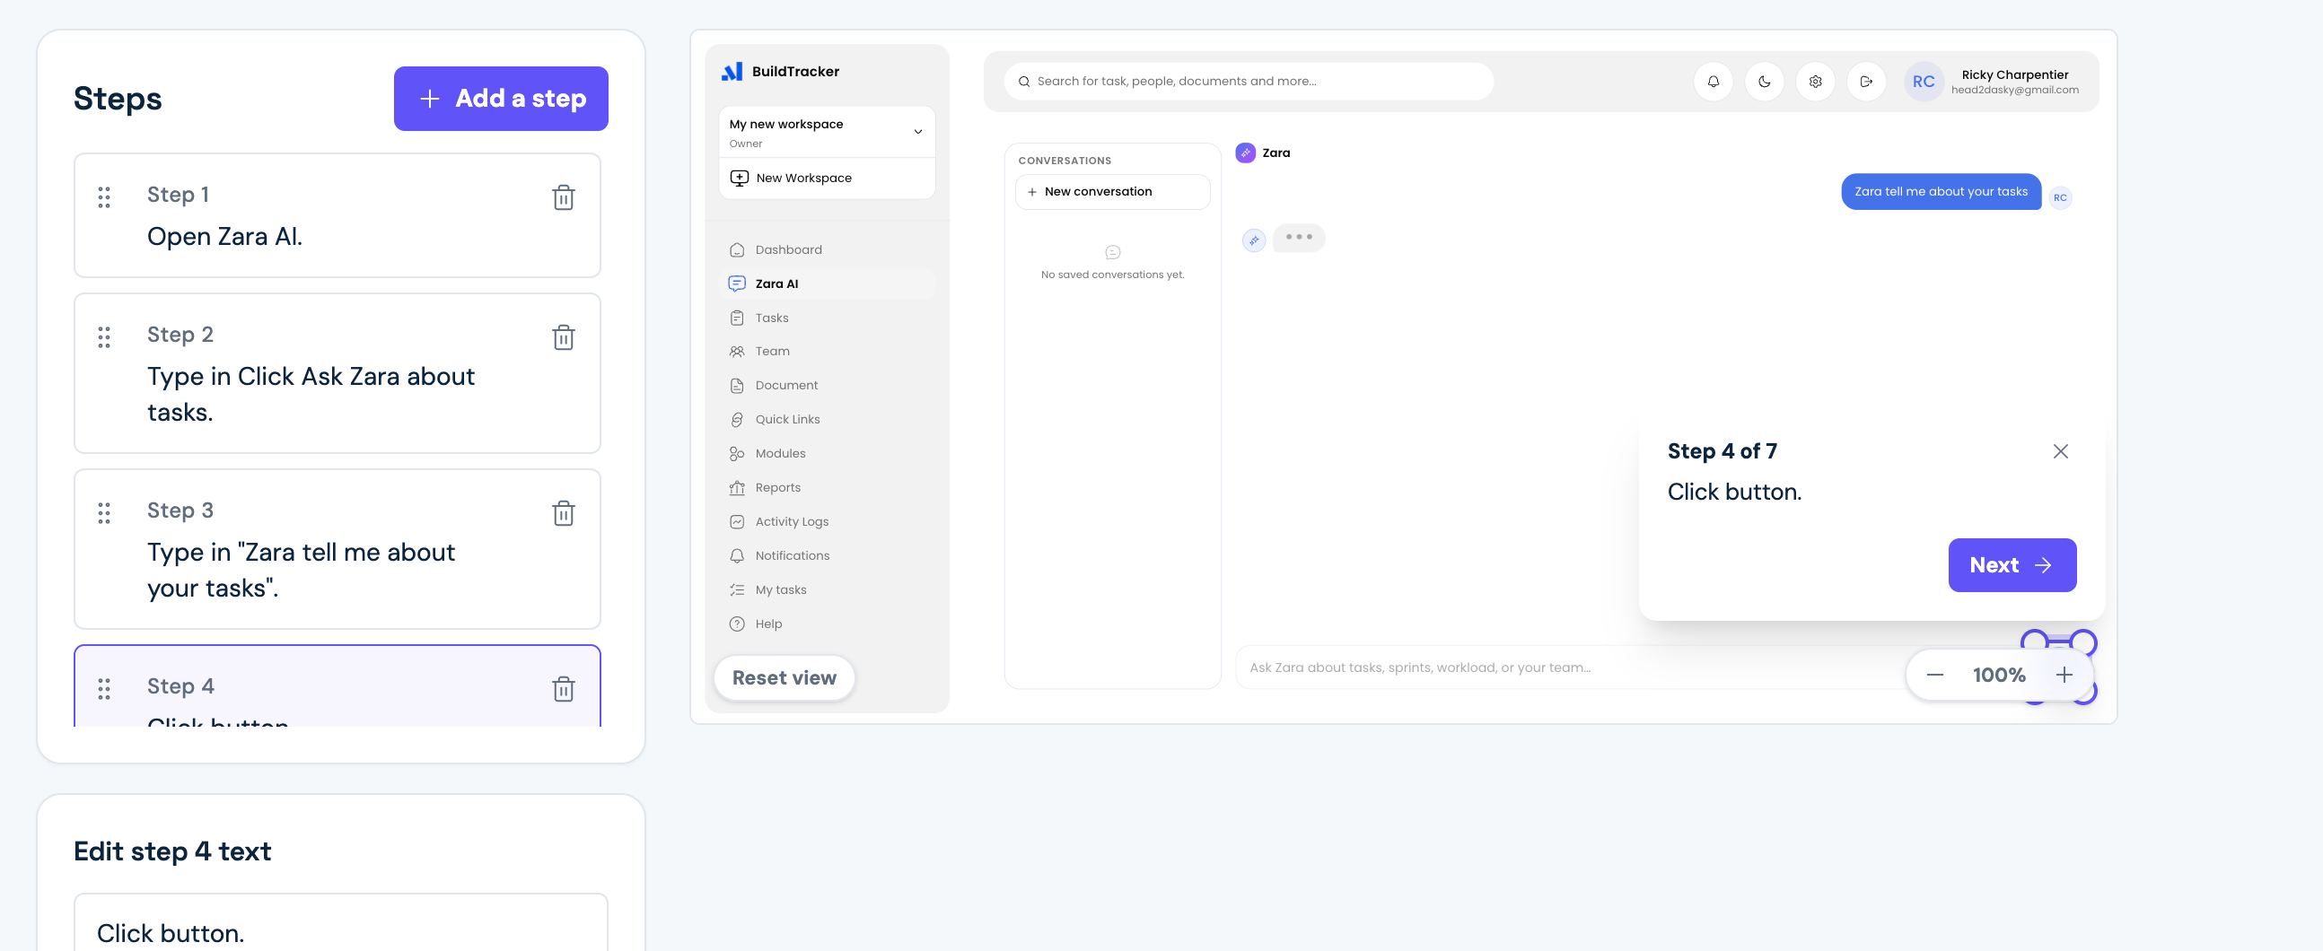The height and width of the screenshot is (951, 2323).
Task: Zoom out with the minus icon
Action: [1935, 675]
